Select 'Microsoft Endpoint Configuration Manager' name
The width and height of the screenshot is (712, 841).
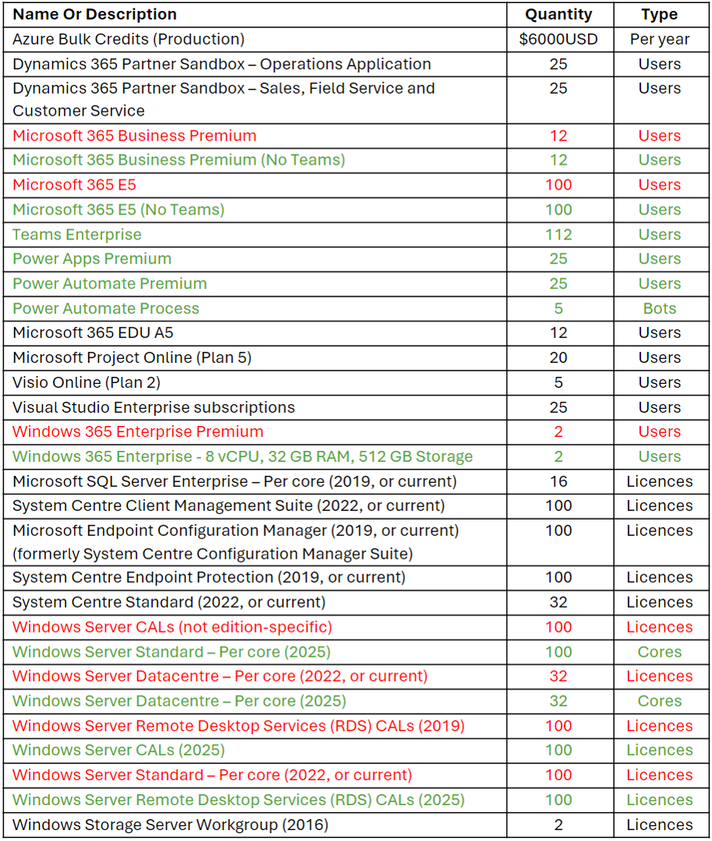coord(236,541)
